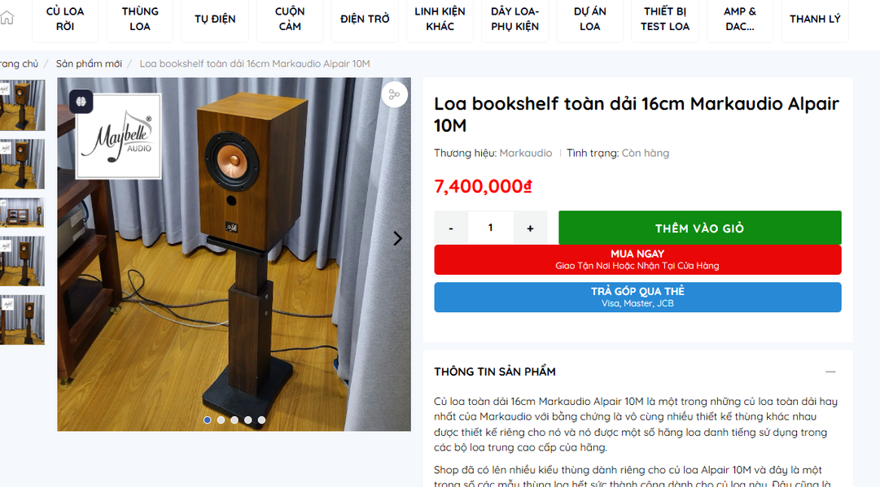Image resolution: width=880 pixels, height=487 pixels.
Task: Select the last carousel dot indicator
Action: click(x=261, y=420)
